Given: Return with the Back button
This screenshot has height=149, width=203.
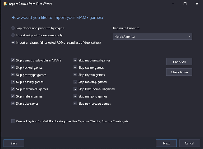Looking at the screenshot, I should pos(14,143).
